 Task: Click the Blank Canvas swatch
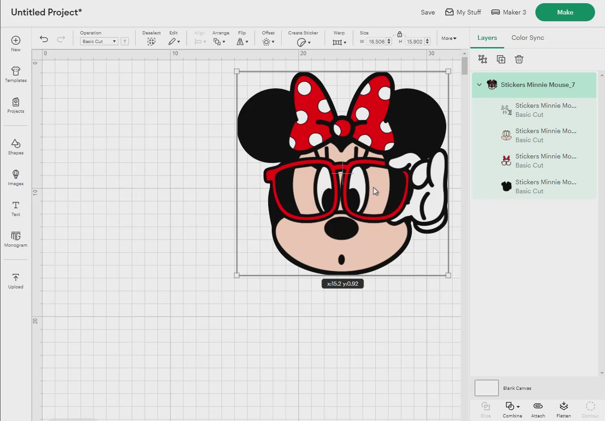coord(487,388)
